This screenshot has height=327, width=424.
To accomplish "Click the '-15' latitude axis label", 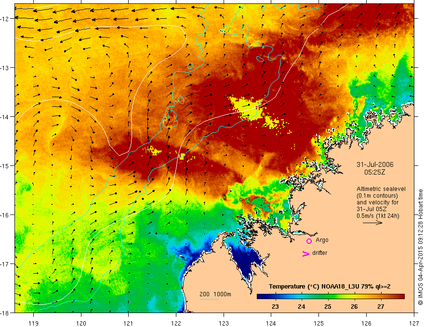I will coord(5,165).
